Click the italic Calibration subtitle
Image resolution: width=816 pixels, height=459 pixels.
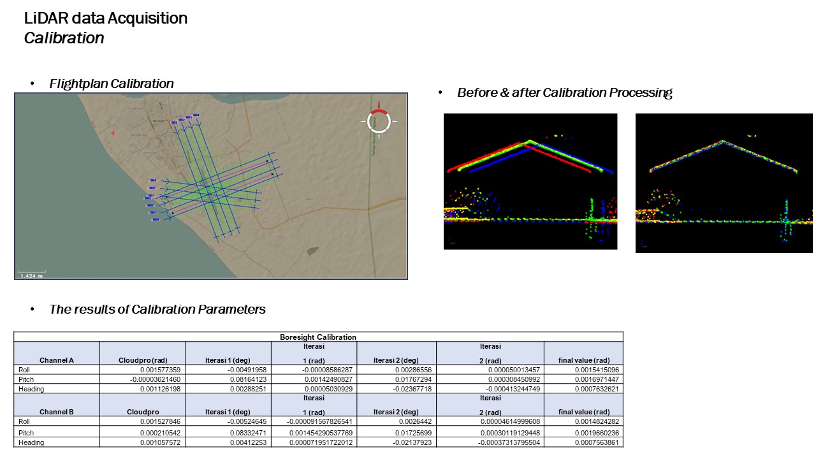[x=64, y=38]
